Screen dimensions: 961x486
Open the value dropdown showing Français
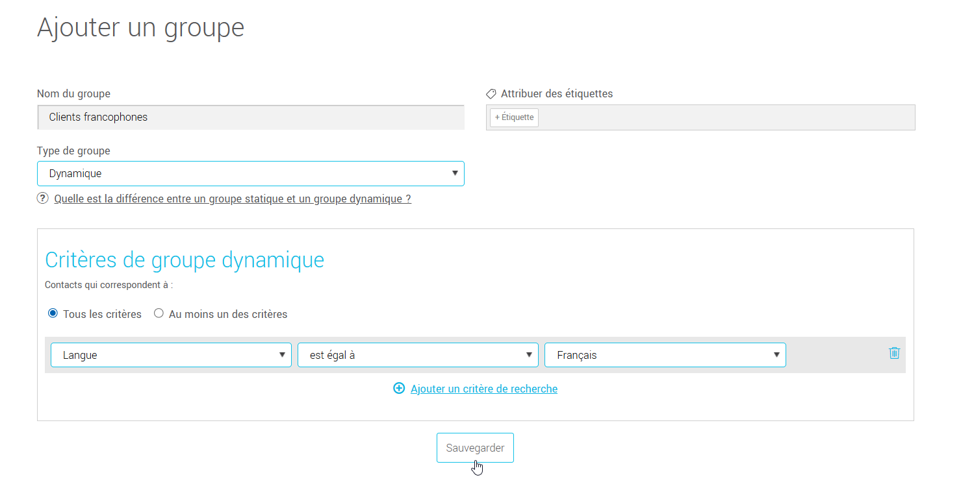point(665,355)
